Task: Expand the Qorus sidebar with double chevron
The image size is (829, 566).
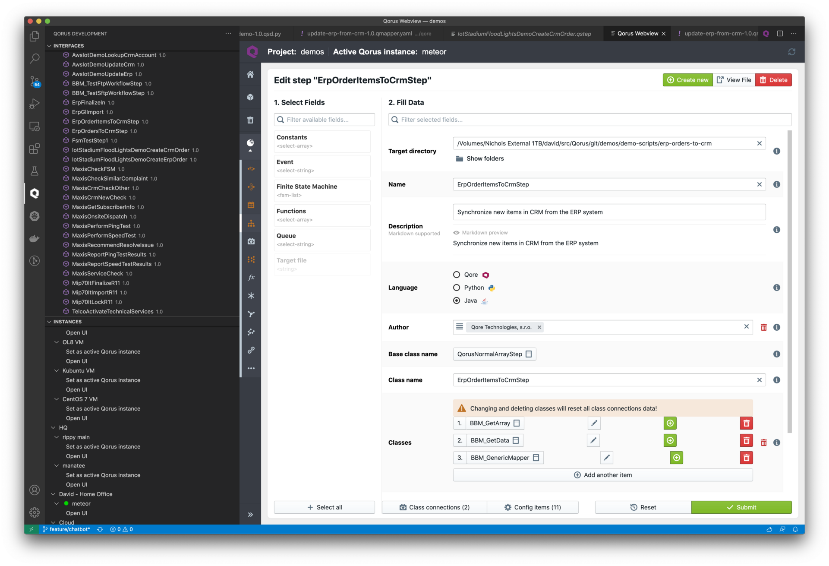Action: pyautogui.click(x=250, y=515)
